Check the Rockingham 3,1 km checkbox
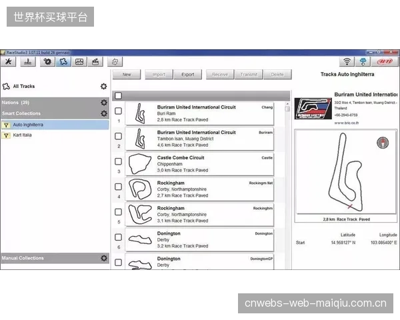The image size is (400, 320). coord(119,212)
